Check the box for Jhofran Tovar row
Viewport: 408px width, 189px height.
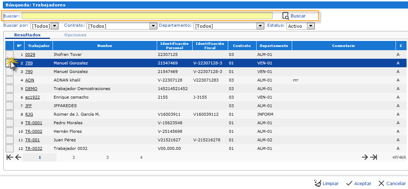pos(10,54)
